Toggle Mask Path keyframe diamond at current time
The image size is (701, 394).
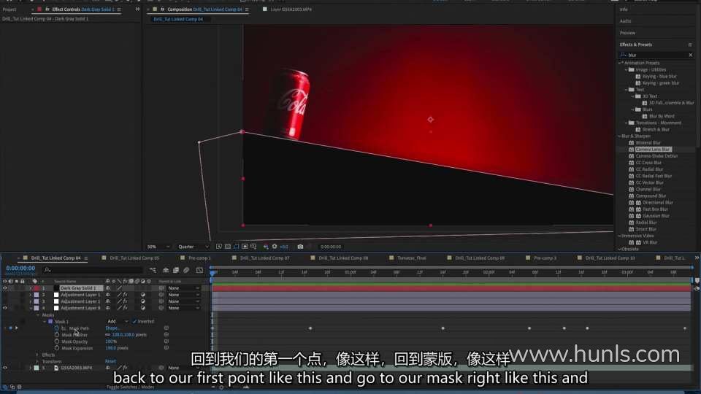[x=11, y=328]
